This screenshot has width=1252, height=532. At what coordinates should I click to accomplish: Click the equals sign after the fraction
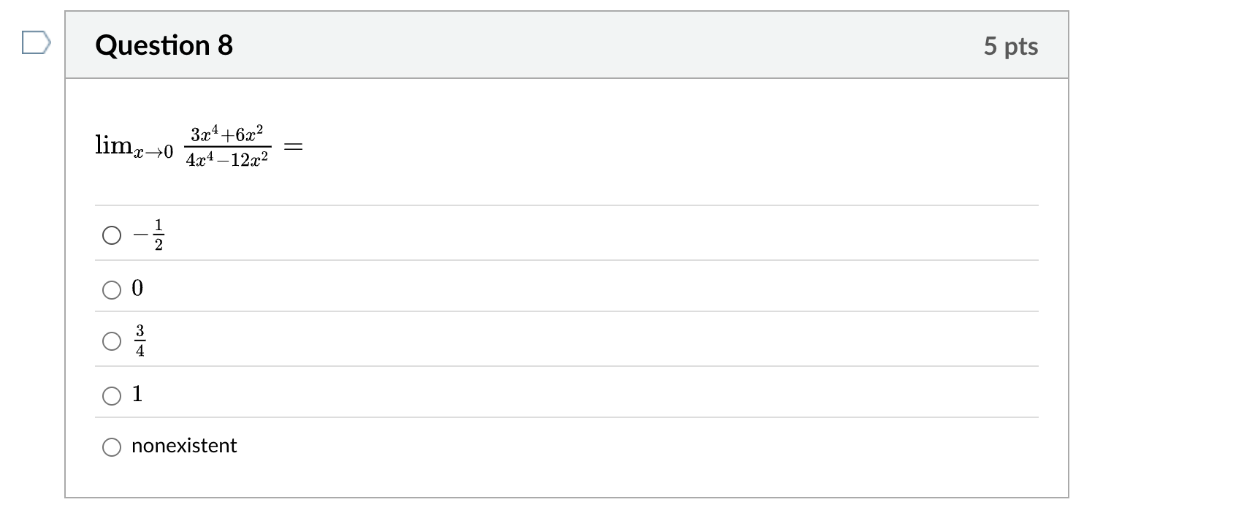point(293,148)
